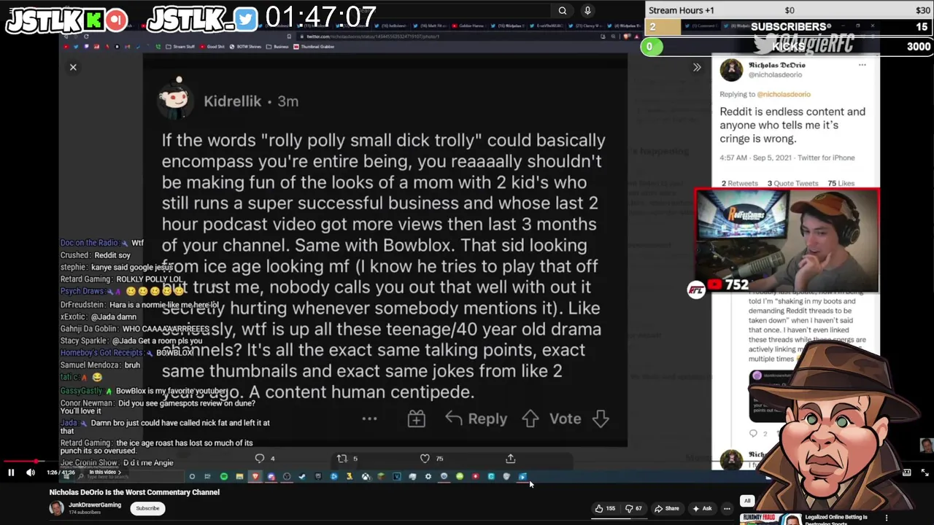The height and width of the screenshot is (525, 934).
Task: Open the tweet replies comment icon
Action: [x=260, y=458]
